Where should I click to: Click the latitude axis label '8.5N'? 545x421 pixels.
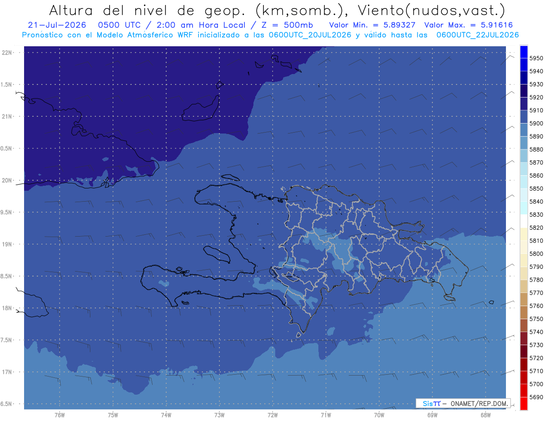[7, 276]
